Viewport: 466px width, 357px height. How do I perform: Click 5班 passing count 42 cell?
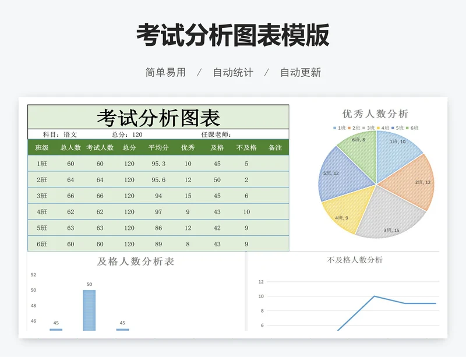click(x=217, y=228)
